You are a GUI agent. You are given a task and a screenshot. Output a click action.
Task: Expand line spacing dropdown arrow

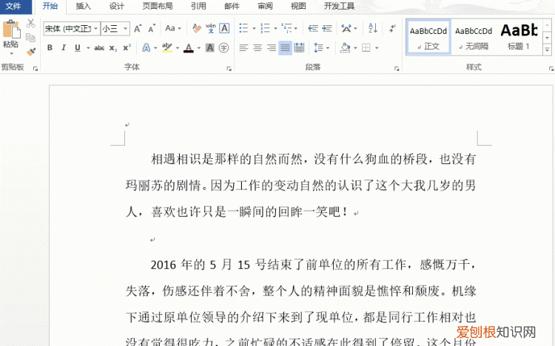pyautogui.click(x=328, y=48)
